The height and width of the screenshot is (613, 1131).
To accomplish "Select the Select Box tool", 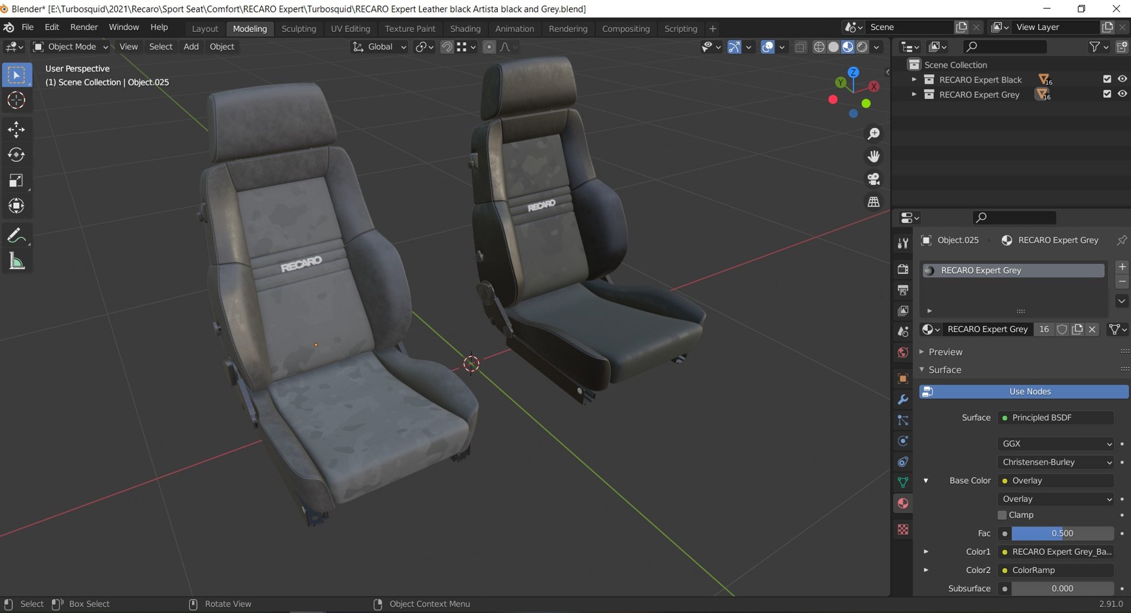I will [16, 75].
